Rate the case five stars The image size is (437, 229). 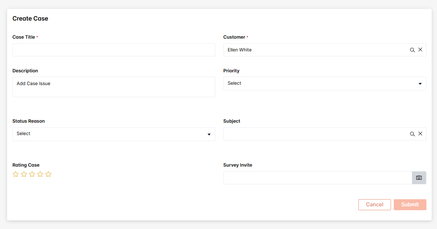49,174
